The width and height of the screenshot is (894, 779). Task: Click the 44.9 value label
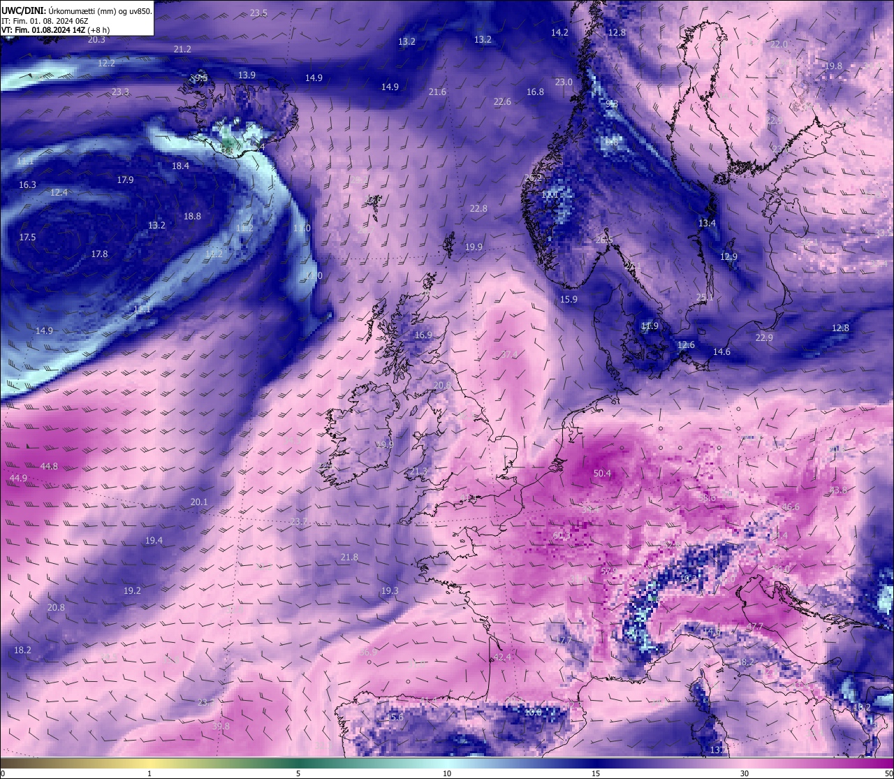19,479
